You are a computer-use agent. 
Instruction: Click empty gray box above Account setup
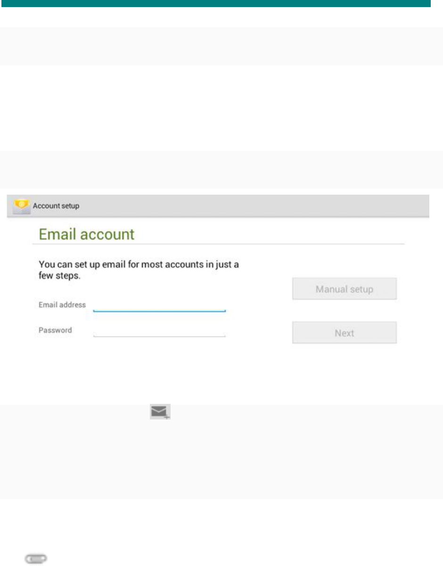[221, 170]
